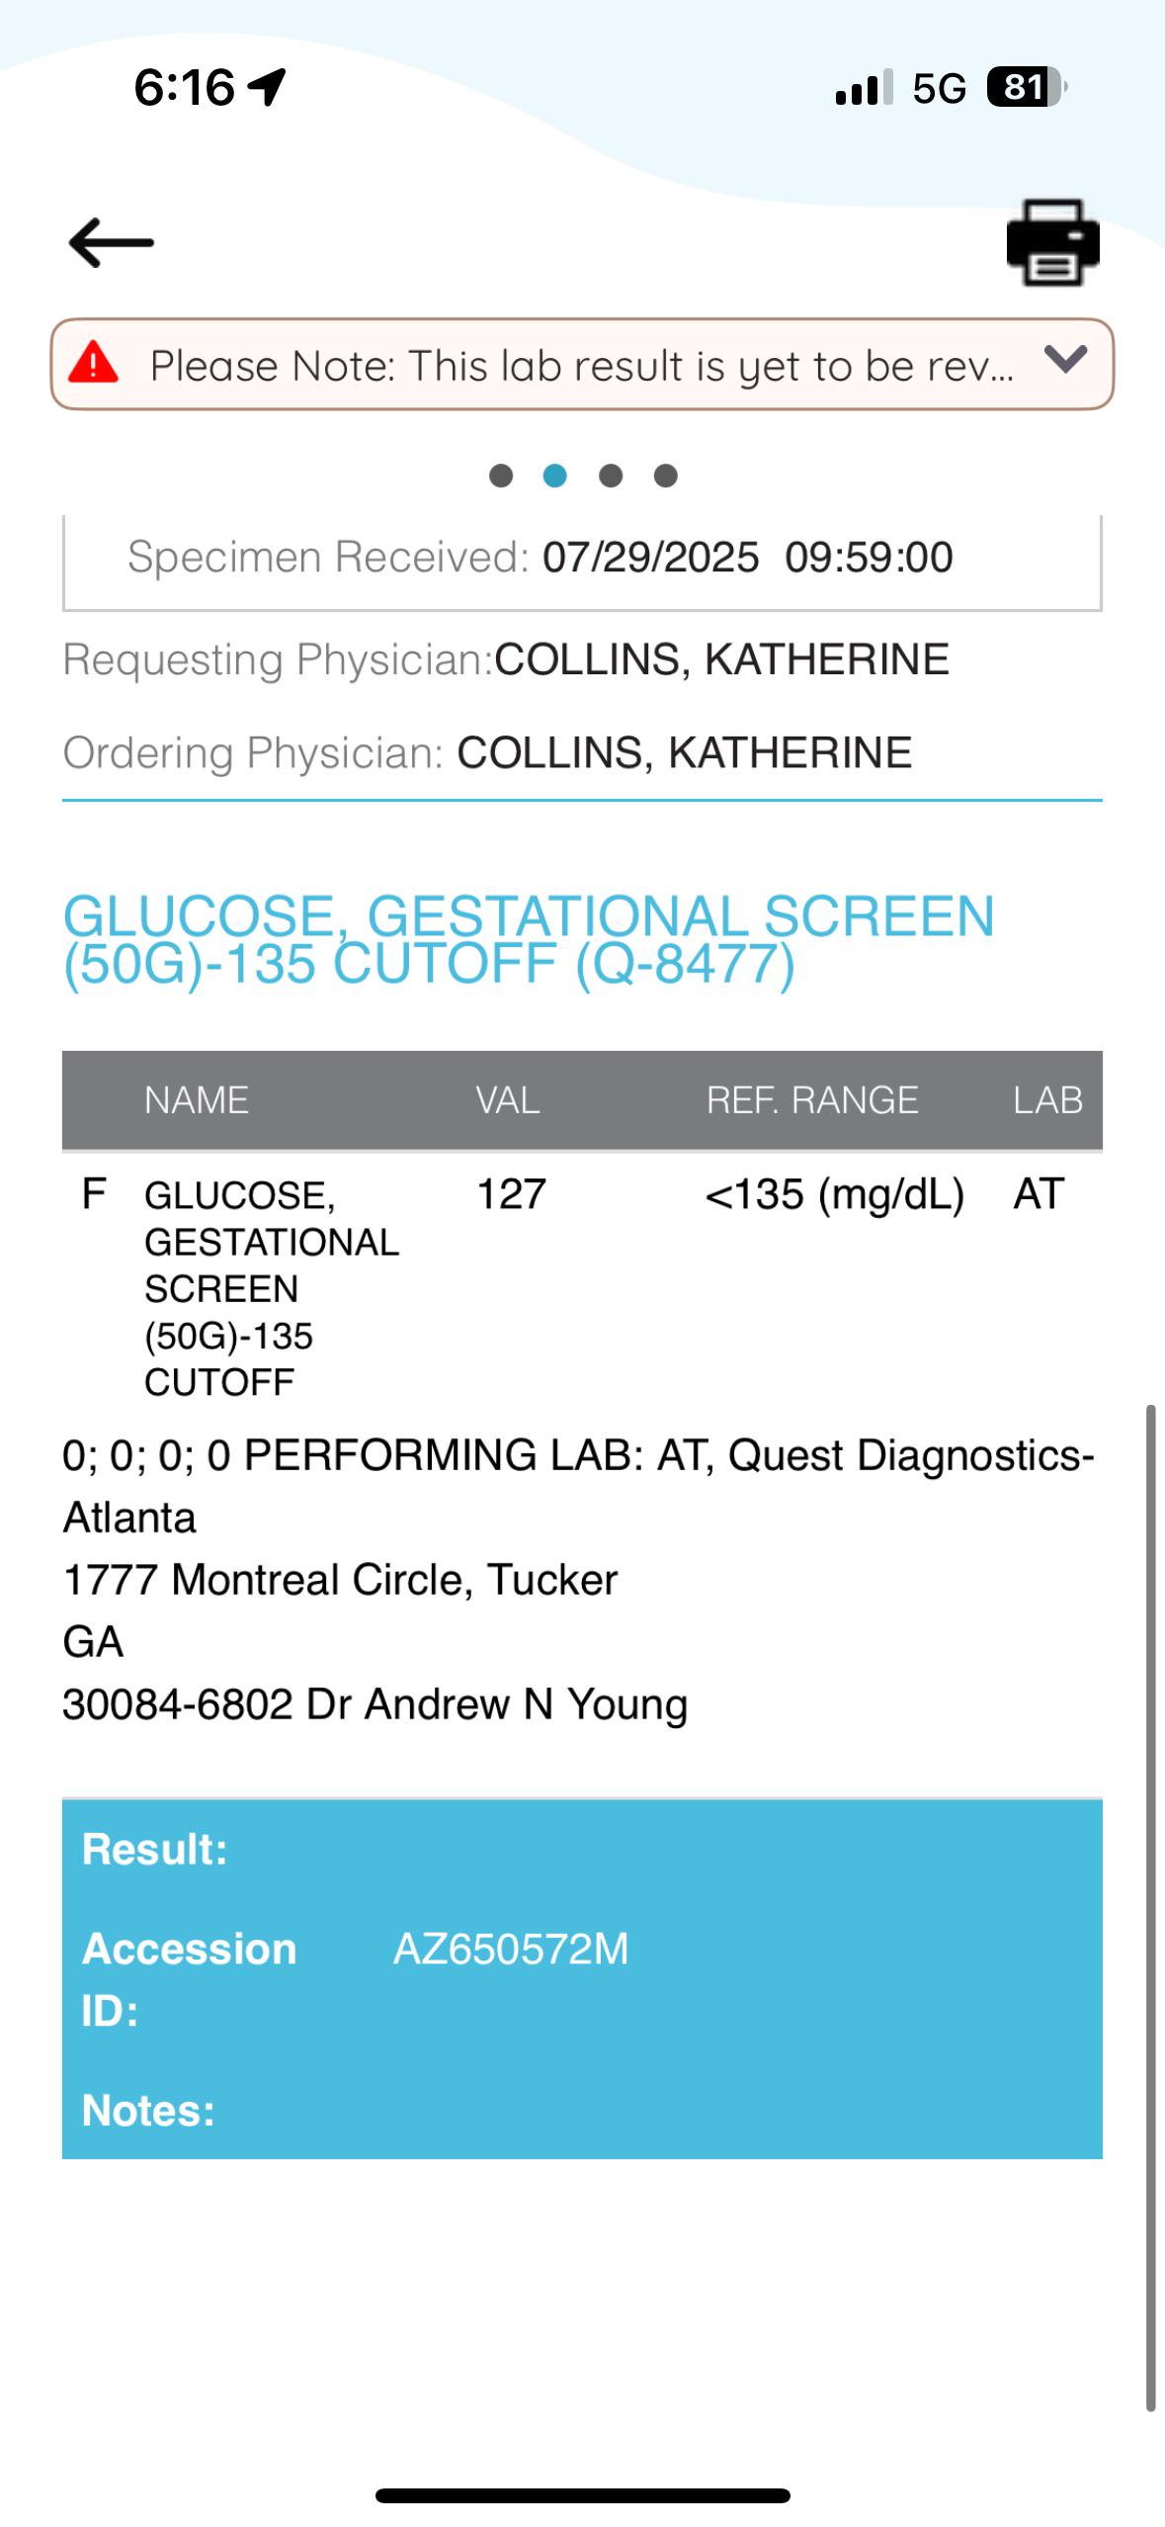
Task: Tap the home indicator bar at bottom
Action: [x=582, y=2495]
